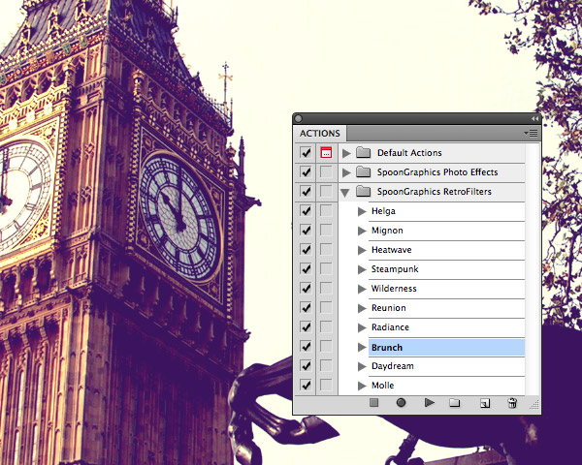This screenshot has height=465, width=582.
Task: Uncheck SpoonGraphics Photo Effects checkbox
Action: point(306,172)
